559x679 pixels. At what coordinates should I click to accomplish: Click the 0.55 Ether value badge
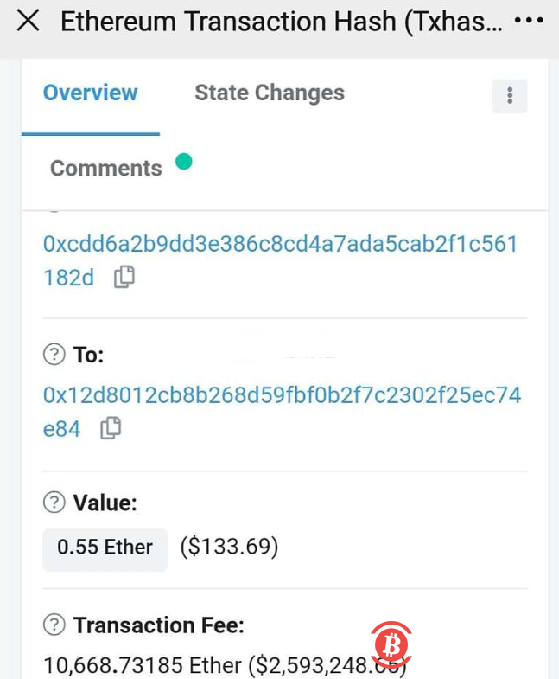(105, 548)
